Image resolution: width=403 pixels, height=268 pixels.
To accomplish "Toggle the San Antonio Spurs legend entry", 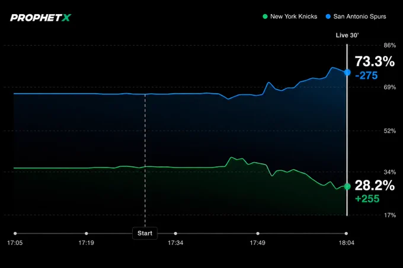I will (356, 17).
